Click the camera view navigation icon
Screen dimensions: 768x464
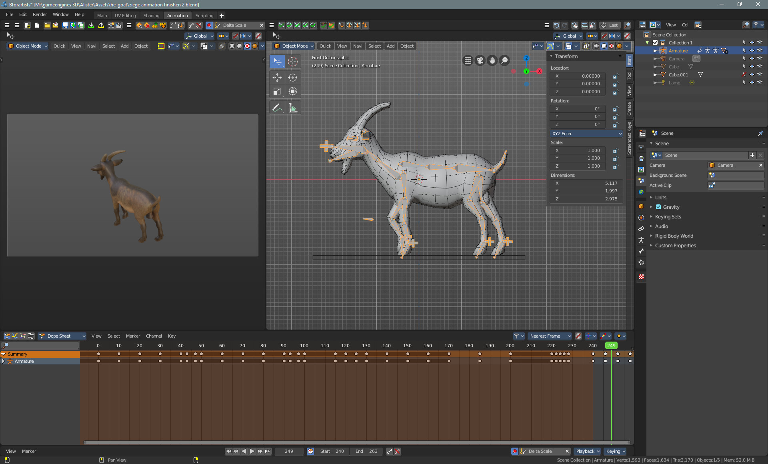(x=480, y=60)
